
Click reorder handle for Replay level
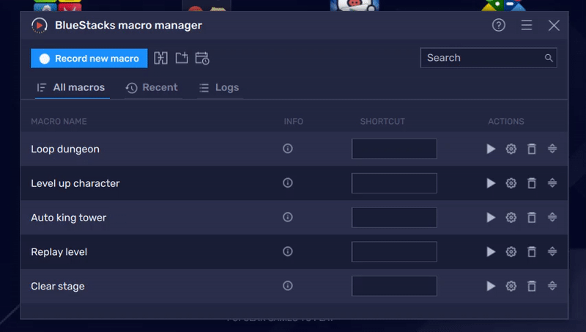[x=552, y=251]
